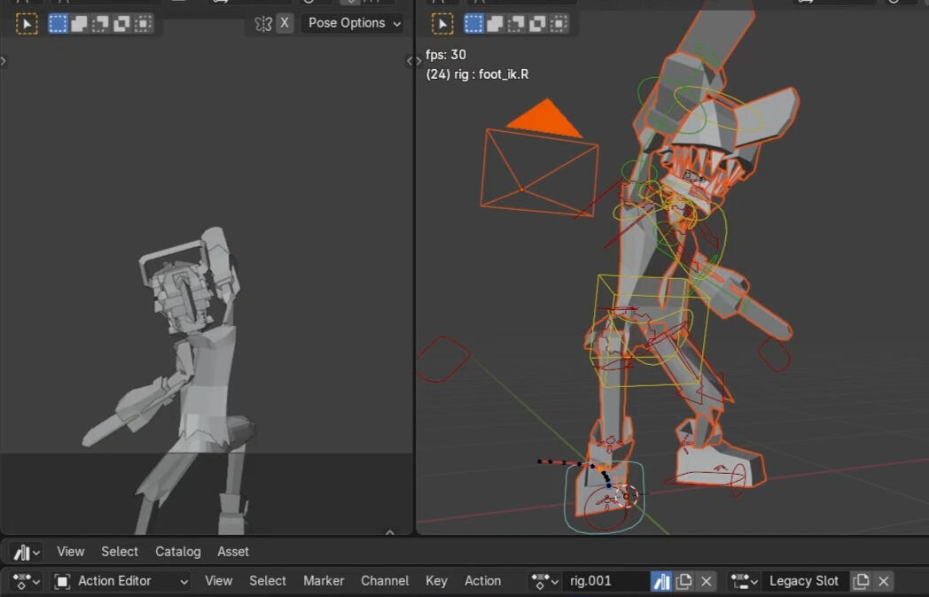
Task: Expand the Action Editor mode dropdown
Action: 121,581
